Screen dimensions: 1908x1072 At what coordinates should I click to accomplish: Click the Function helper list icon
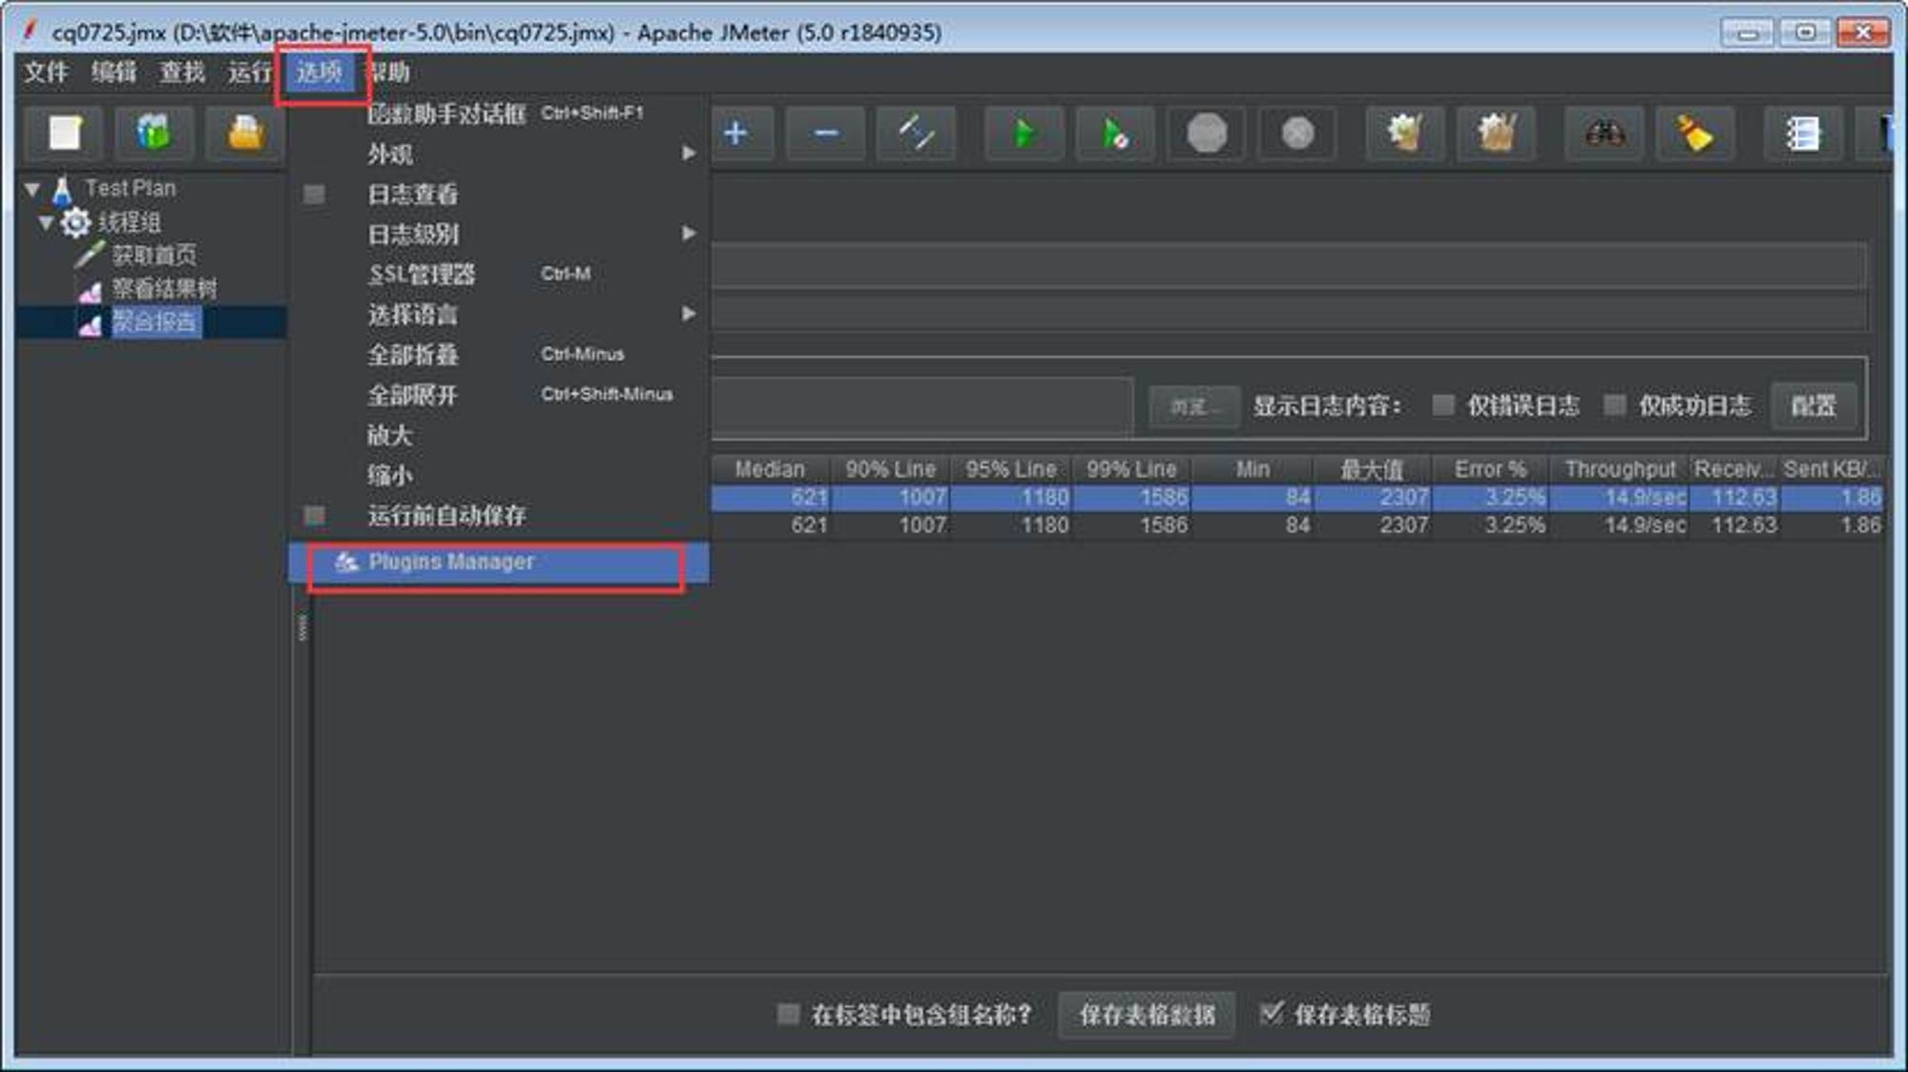1802,134
